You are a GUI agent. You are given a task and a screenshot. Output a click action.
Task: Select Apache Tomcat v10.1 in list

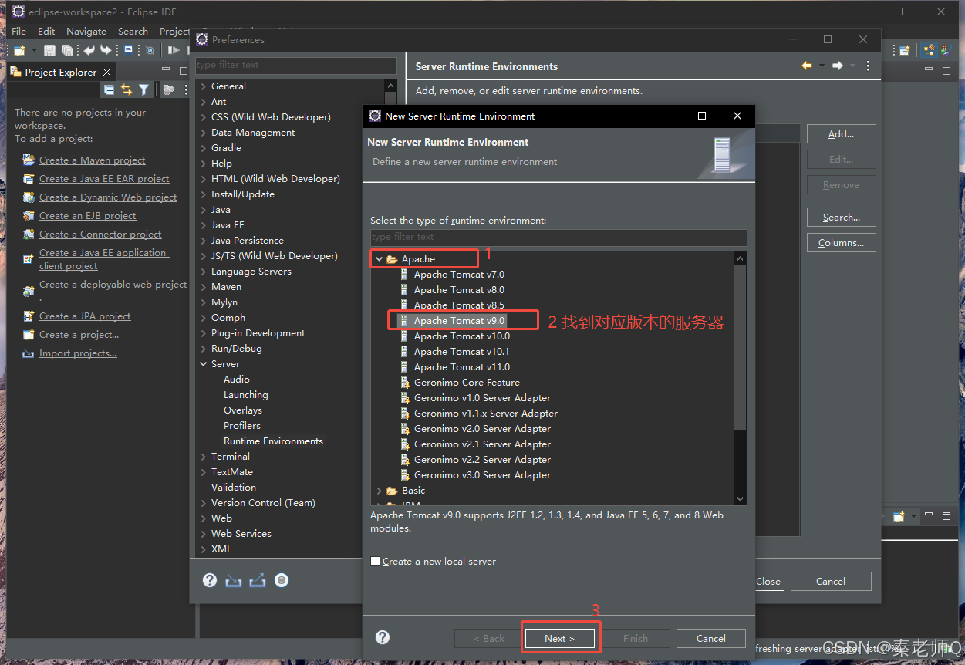tap(461, 352)
